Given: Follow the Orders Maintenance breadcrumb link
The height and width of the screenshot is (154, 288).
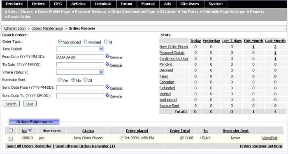Looking at the screenshot, I should [x=47, y=28].
